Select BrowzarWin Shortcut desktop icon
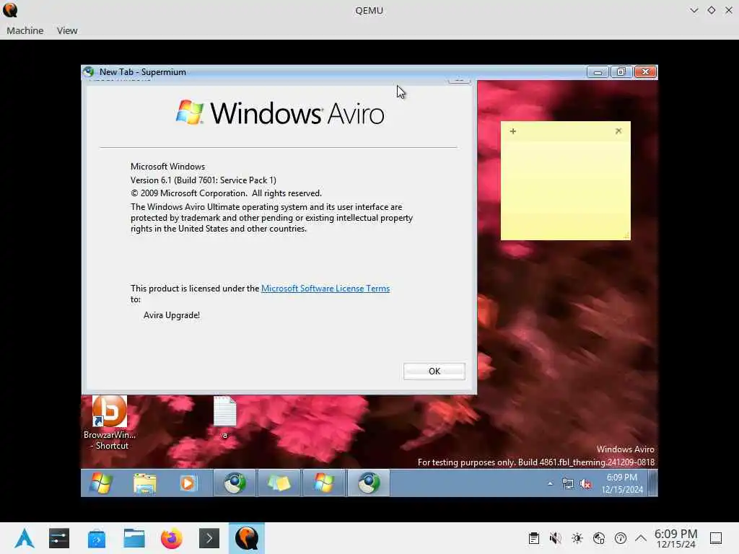Screen dimensions: 739x554 [x=110, y=423]
